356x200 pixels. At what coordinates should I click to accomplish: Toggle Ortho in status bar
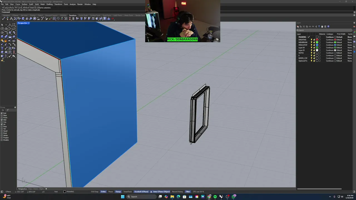pyautogui.click(x=103, y=192)
